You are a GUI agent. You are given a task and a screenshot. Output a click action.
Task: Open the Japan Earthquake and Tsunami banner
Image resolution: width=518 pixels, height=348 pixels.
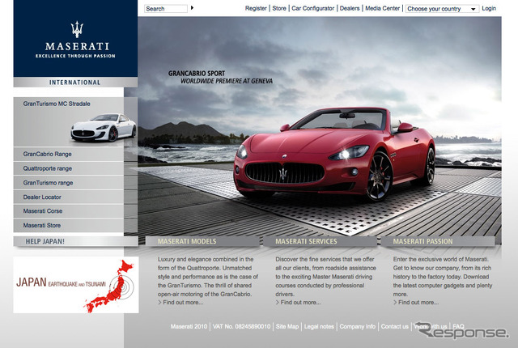(x=76, y=285)
